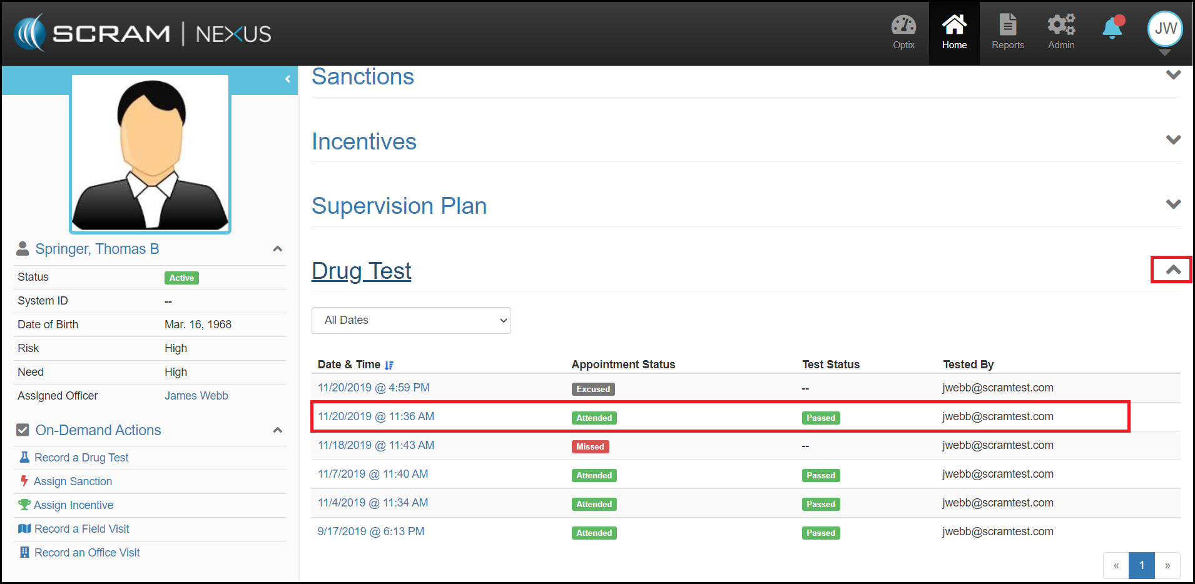Select Record a Drug Test action
Viewport: 1195px width, 584px height.
click(x=81, y=458)
